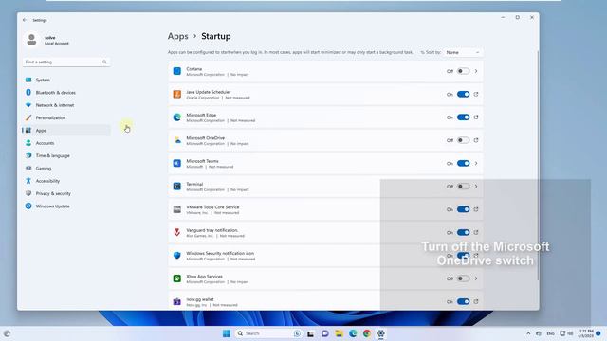This screenshot has height=341, width=607.
Task: Click the Vanguard tray notification icon
Action: tap(177, 232)
